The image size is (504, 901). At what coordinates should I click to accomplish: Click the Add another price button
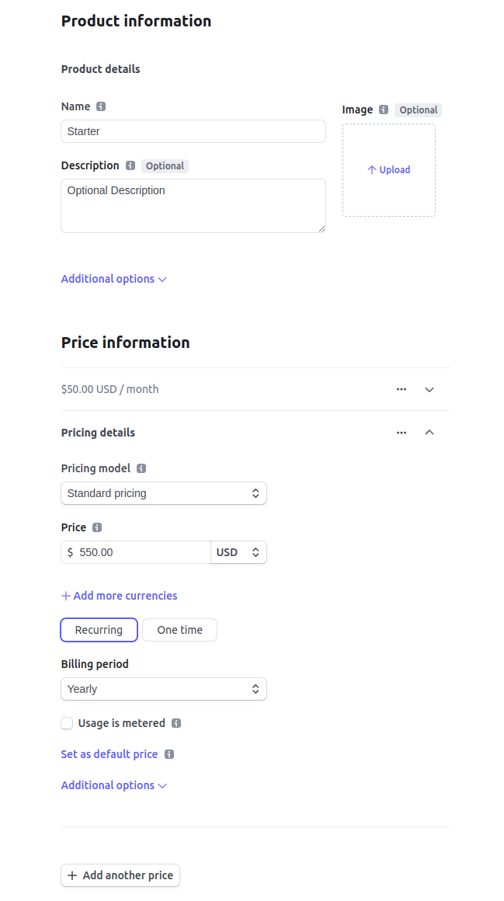(x=120, y=875)
